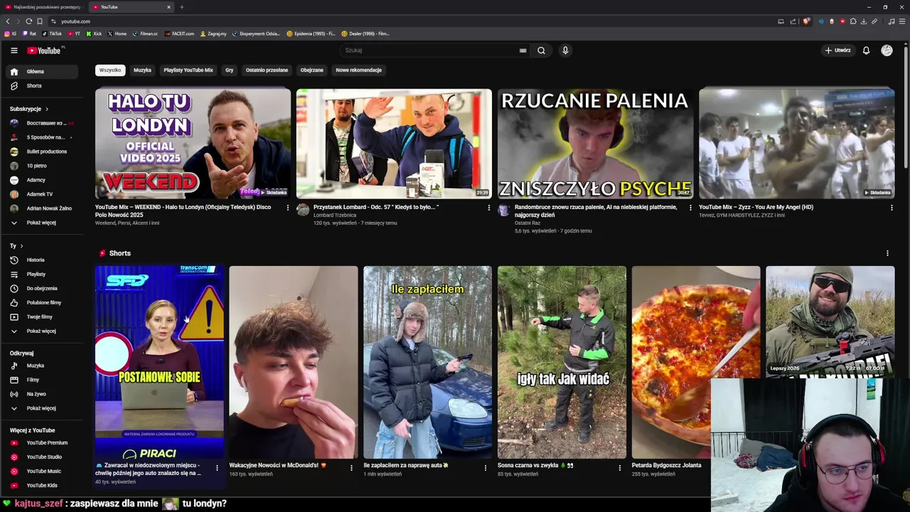Viewport: 910px width, 512px height.
Task: Open the Brave Shields icon
Action: (806, 21)
